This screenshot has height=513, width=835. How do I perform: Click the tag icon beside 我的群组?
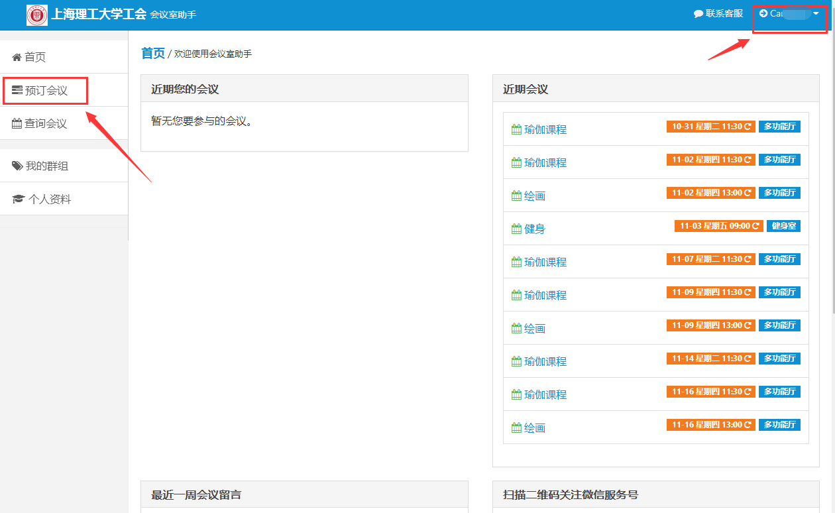(x=17, y=166)
